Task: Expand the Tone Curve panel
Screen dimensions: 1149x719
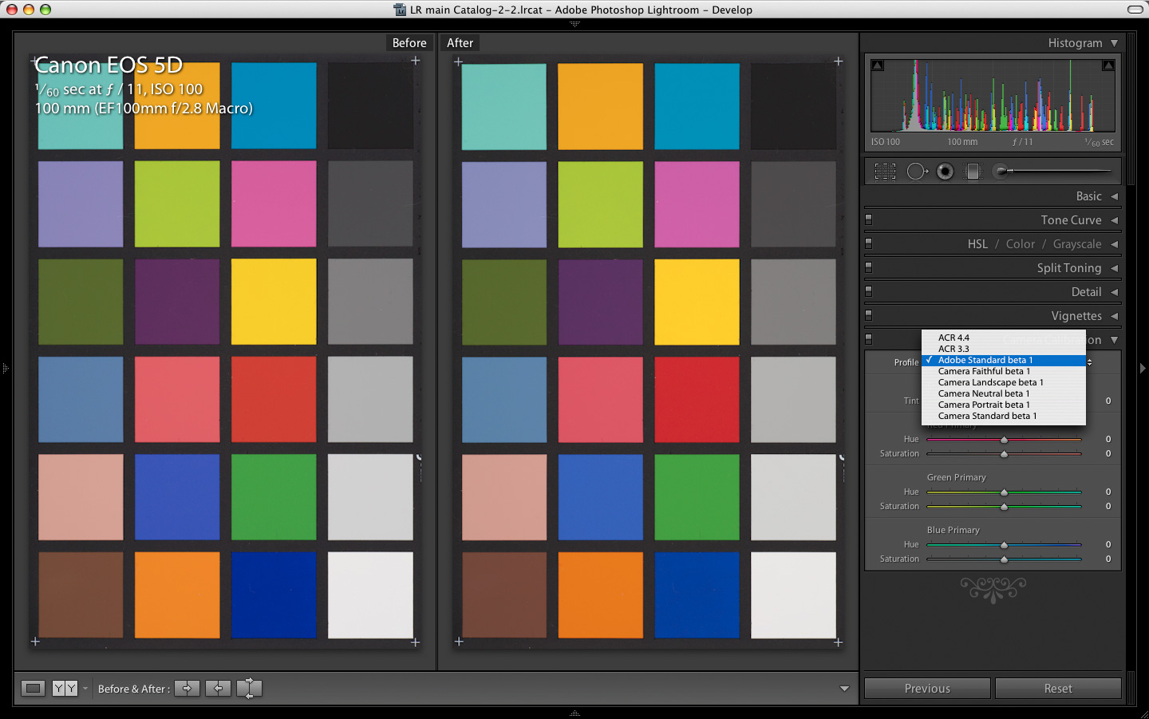Action: coord(1115,220)
